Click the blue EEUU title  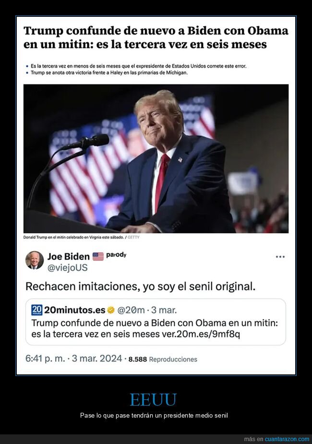(153, 399)
